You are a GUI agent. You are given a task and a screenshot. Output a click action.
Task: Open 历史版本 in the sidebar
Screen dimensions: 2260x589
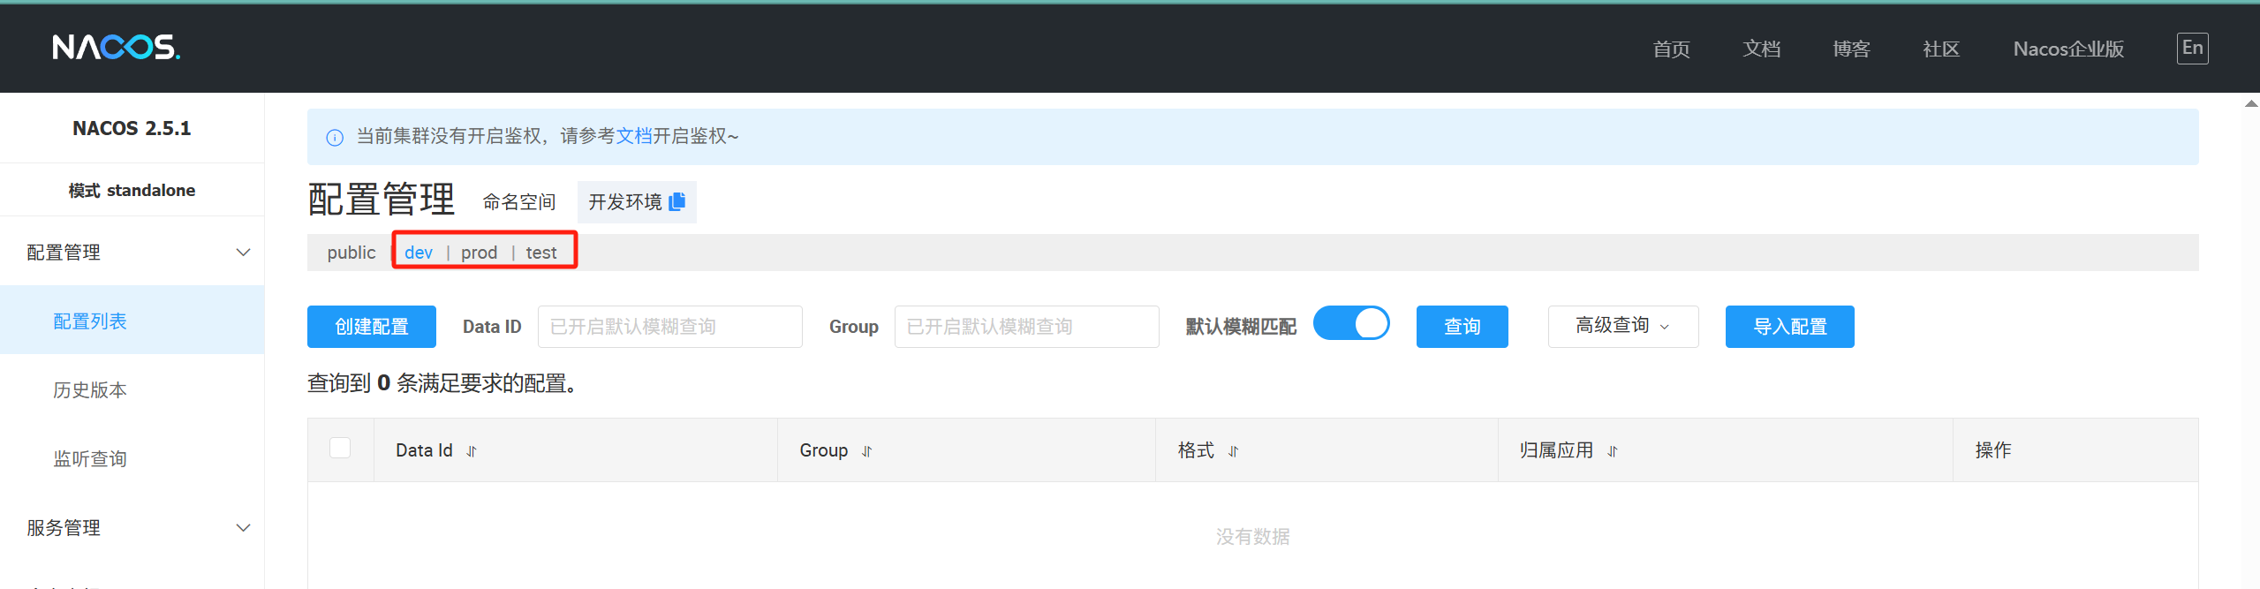pyautogui.click(x=90, y=390)
